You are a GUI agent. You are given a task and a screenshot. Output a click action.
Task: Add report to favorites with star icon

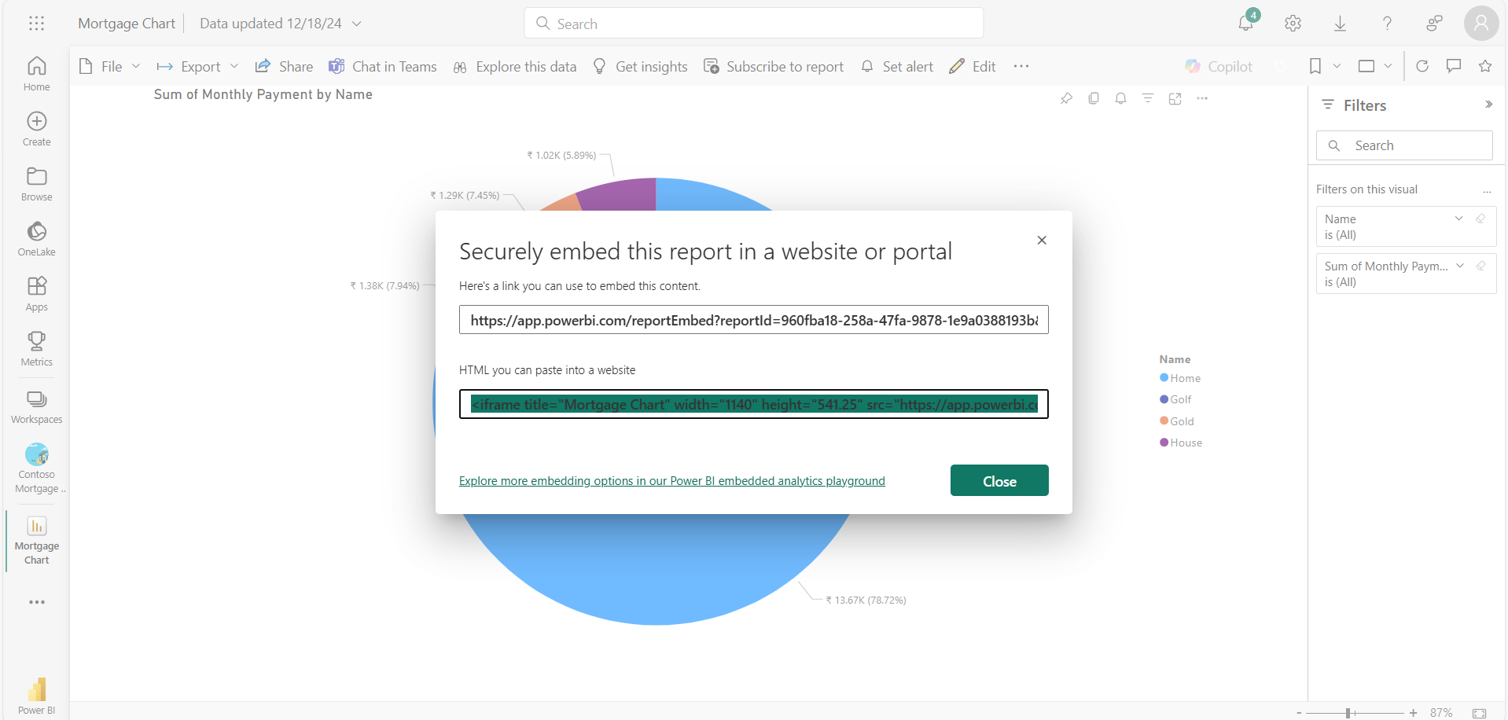point(1484,66)
